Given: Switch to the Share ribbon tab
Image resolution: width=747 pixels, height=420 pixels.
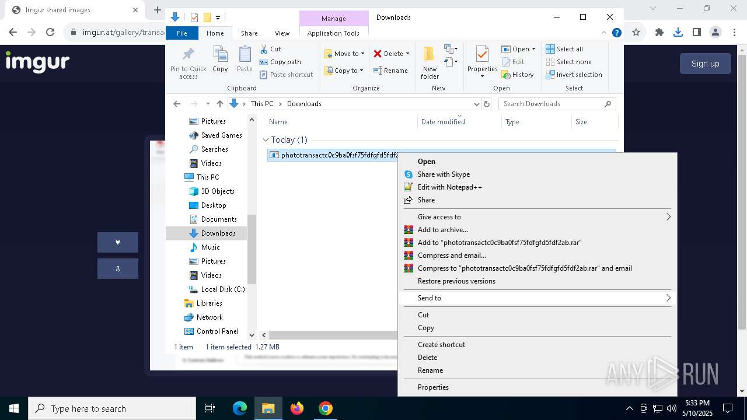Looking at the screenshot, I should pos(249,33).
